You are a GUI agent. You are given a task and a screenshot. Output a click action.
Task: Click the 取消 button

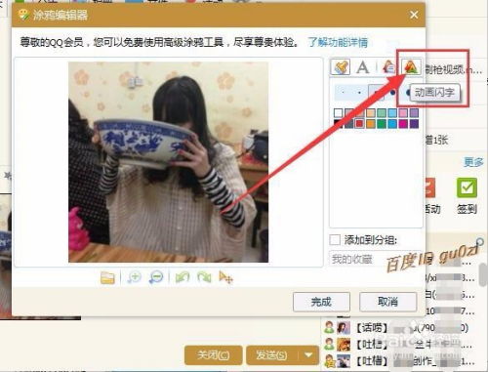387,302
